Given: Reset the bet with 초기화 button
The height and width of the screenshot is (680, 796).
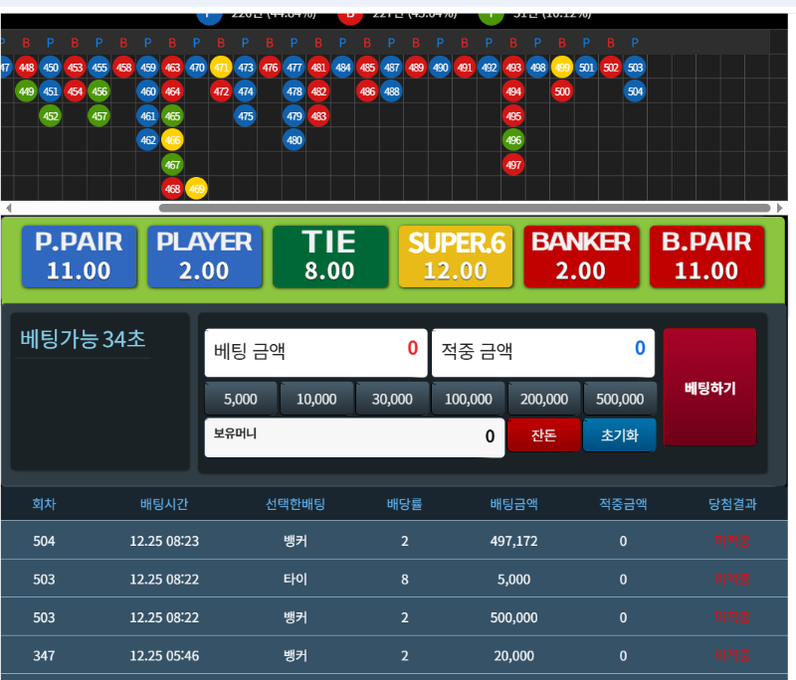Looking at the screenshot, I should click(619, 435).
